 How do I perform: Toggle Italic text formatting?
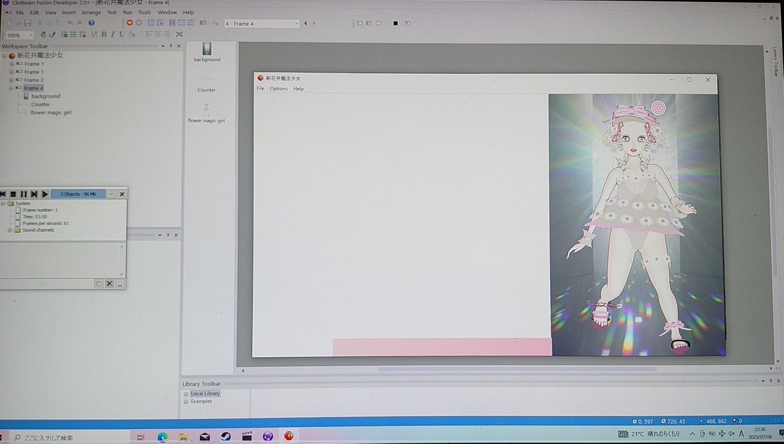112,34
